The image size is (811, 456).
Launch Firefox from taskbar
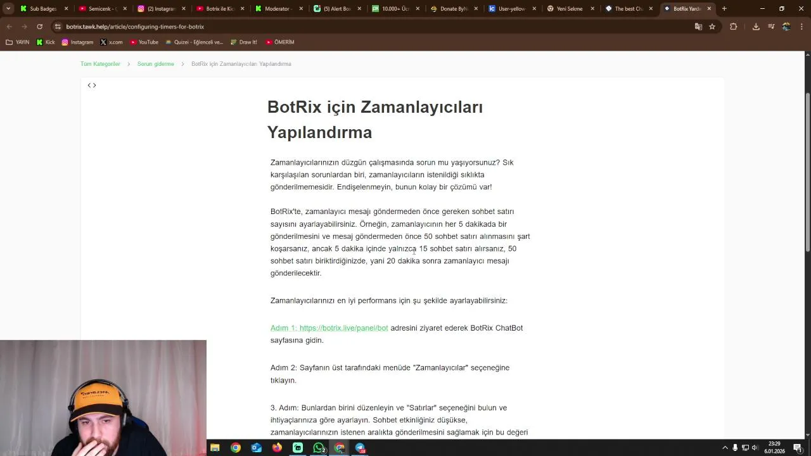277,448
